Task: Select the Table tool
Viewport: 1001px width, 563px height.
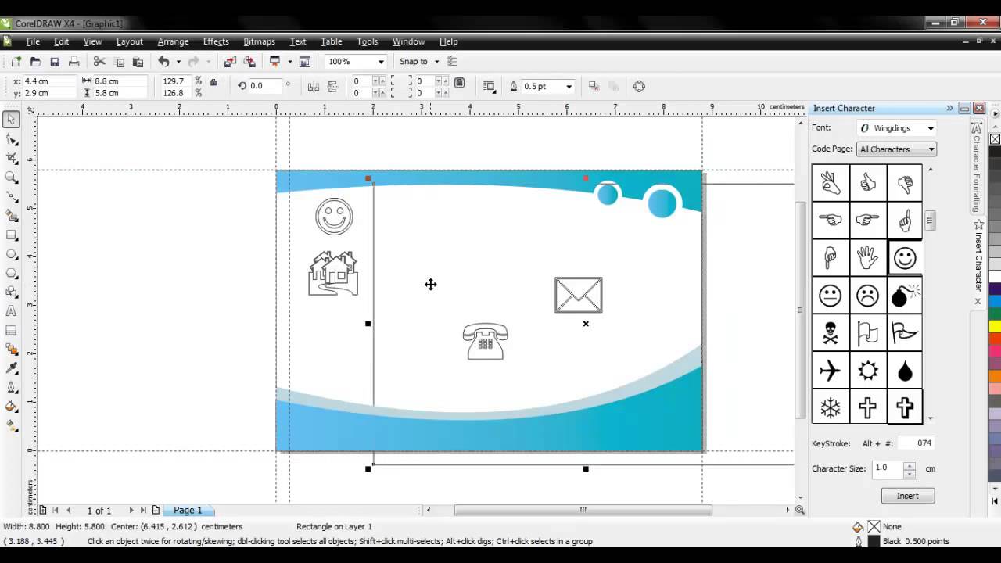Action: 11,330
